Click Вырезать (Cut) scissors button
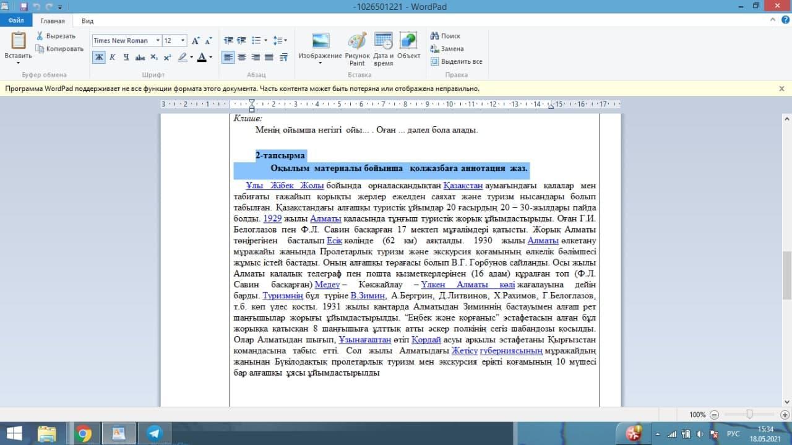 [56, 36]
